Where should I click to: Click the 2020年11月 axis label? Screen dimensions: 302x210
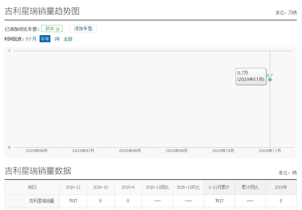[270, 150]
